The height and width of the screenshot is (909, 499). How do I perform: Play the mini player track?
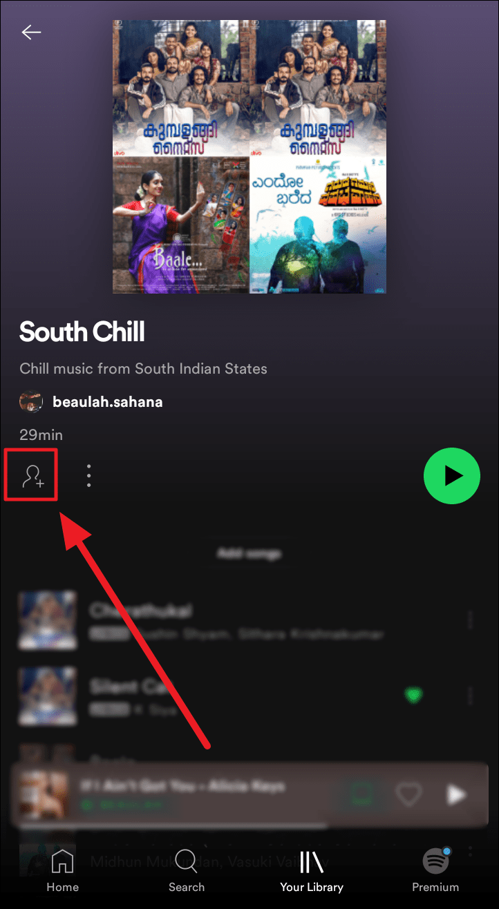coord(456,794)
